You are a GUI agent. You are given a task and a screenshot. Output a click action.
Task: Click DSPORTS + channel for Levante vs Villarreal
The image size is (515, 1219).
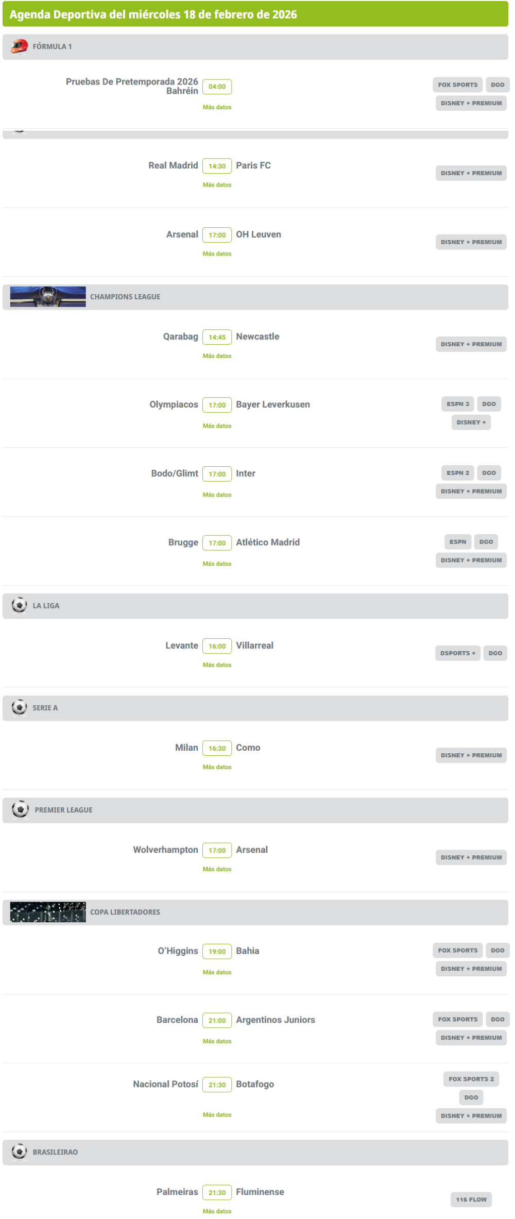click(x=457, y=653)
